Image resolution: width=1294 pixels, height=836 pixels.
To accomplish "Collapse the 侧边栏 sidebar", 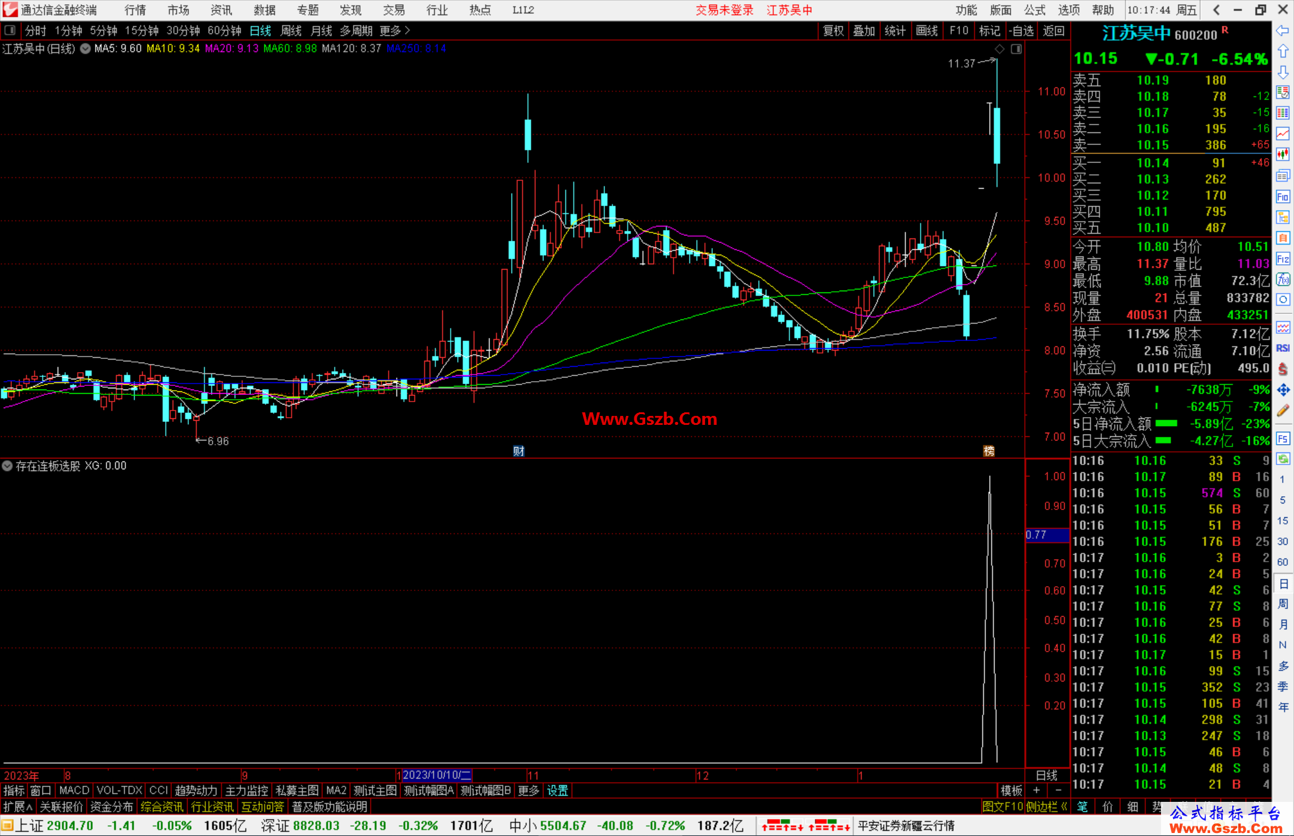I will [x=1047, y=807].
